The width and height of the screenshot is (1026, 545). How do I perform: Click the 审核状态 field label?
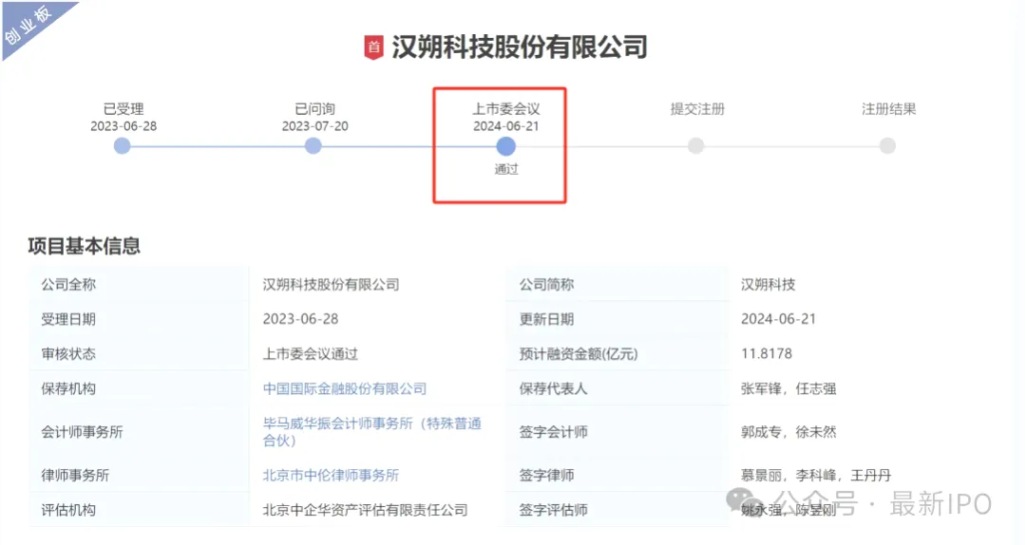[x=68, y=354]
